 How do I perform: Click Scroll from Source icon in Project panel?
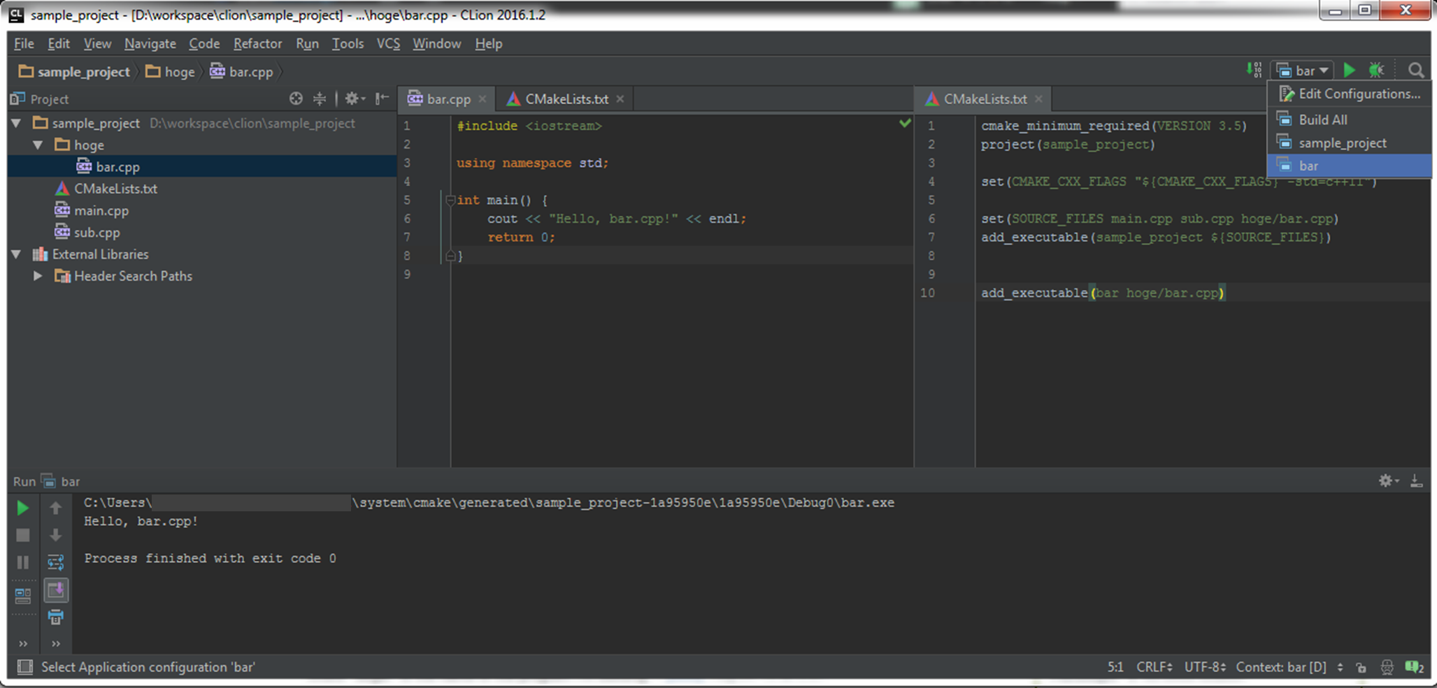[296, 99]
